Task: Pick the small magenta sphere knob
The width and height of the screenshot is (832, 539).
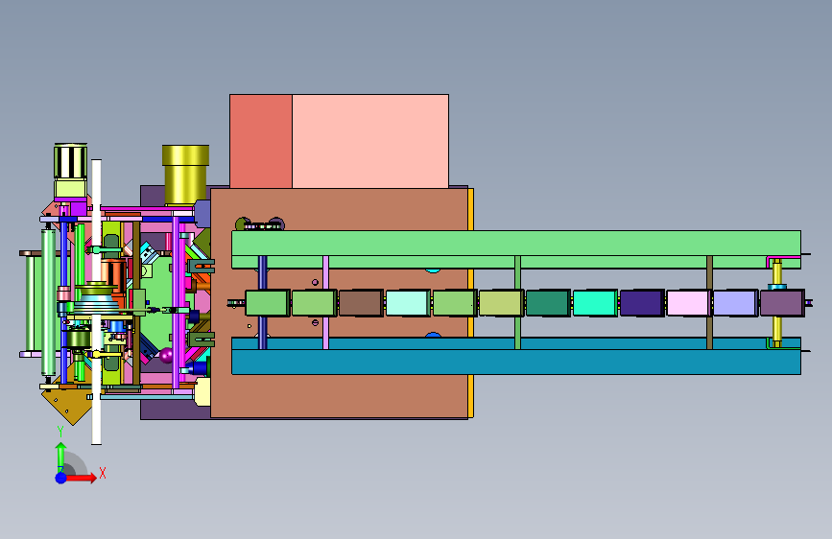Action: 167,355
